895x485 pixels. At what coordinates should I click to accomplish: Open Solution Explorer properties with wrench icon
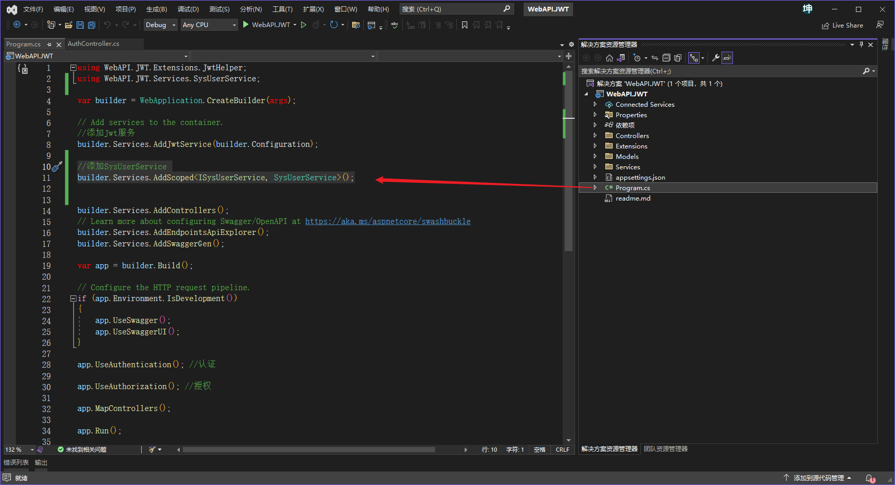point(715,58)
